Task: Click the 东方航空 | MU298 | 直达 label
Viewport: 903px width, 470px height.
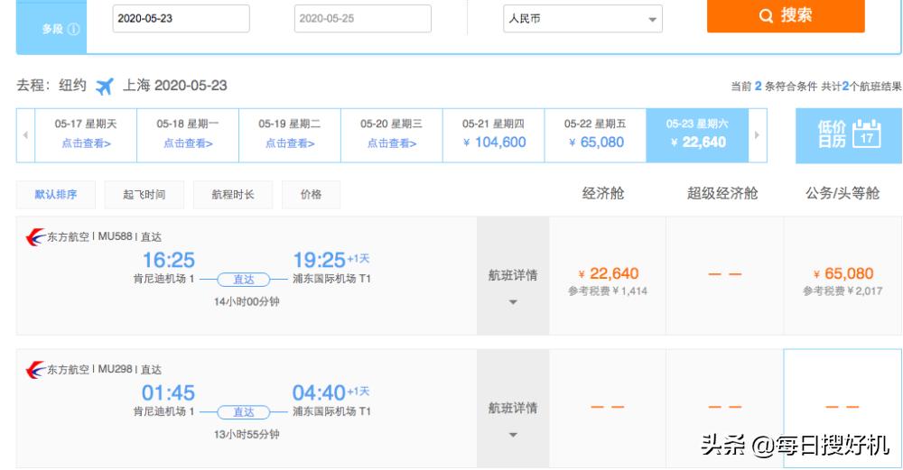Action: (x=104, y=369)
